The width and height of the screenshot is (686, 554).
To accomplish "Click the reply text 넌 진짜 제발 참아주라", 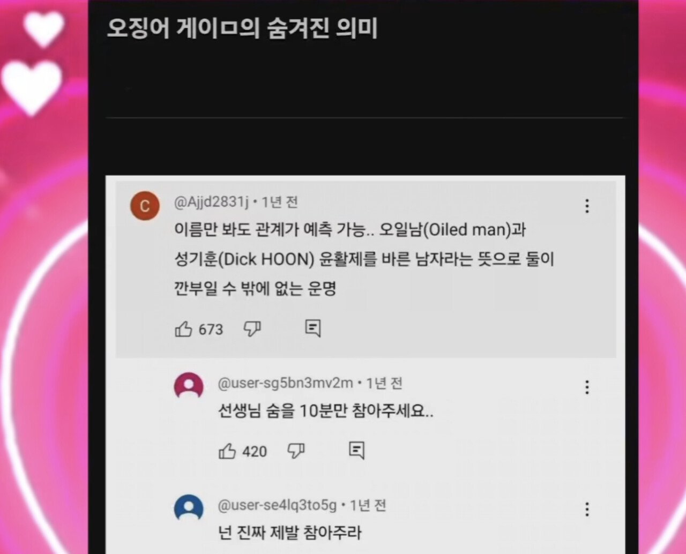I will 290,533.
